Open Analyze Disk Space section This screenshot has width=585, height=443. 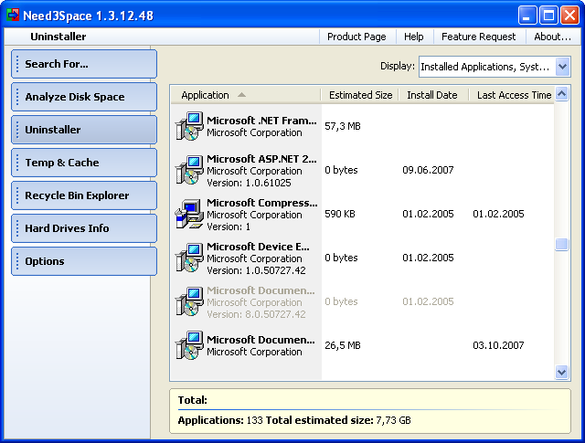84,97
